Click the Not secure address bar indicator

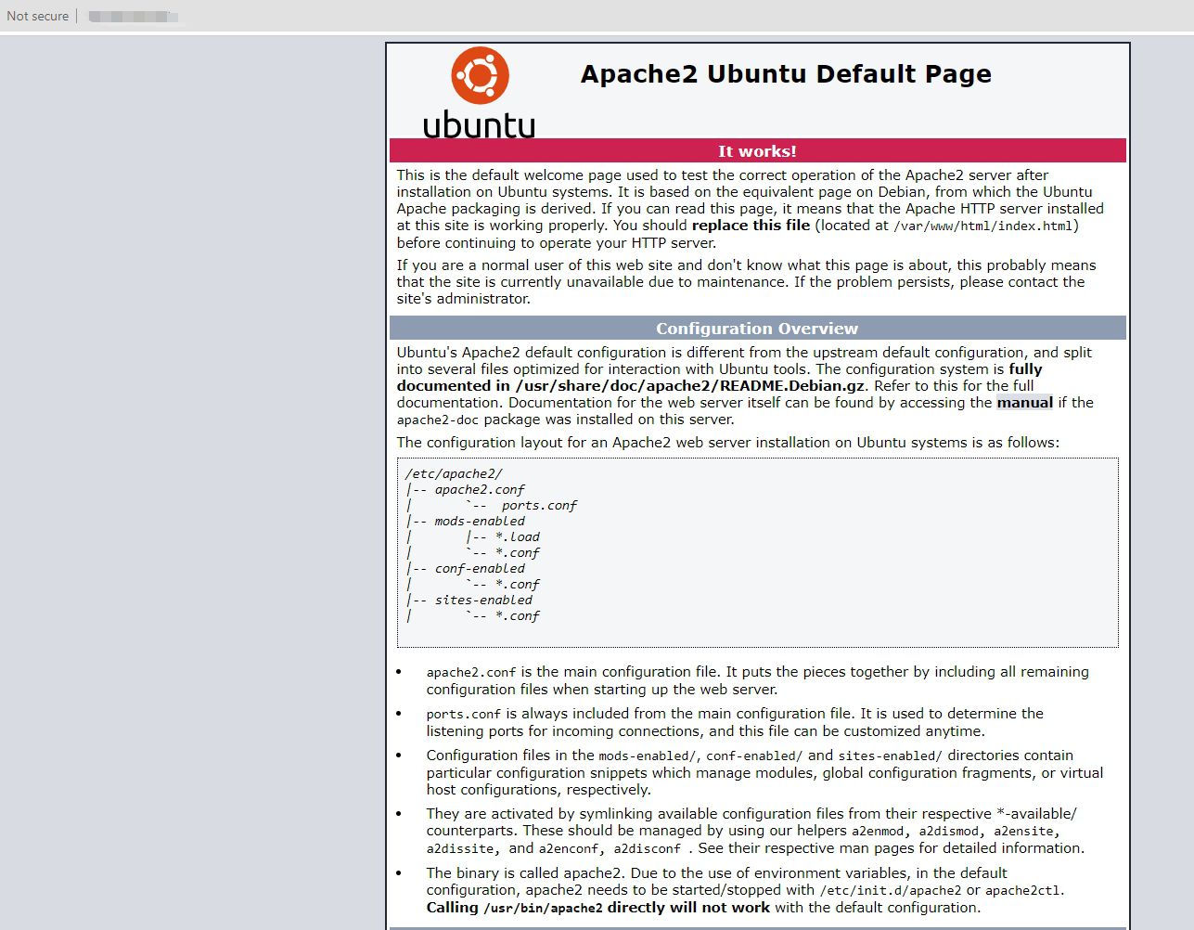click(37, 16)
